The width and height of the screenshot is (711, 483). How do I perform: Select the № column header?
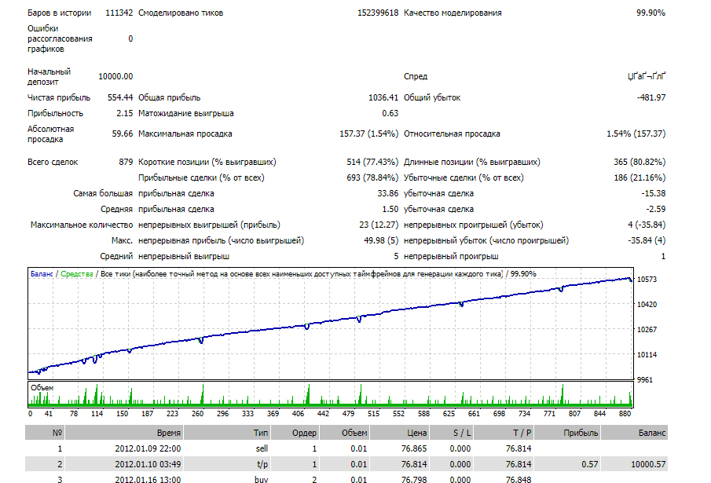(x=45, y=433)
